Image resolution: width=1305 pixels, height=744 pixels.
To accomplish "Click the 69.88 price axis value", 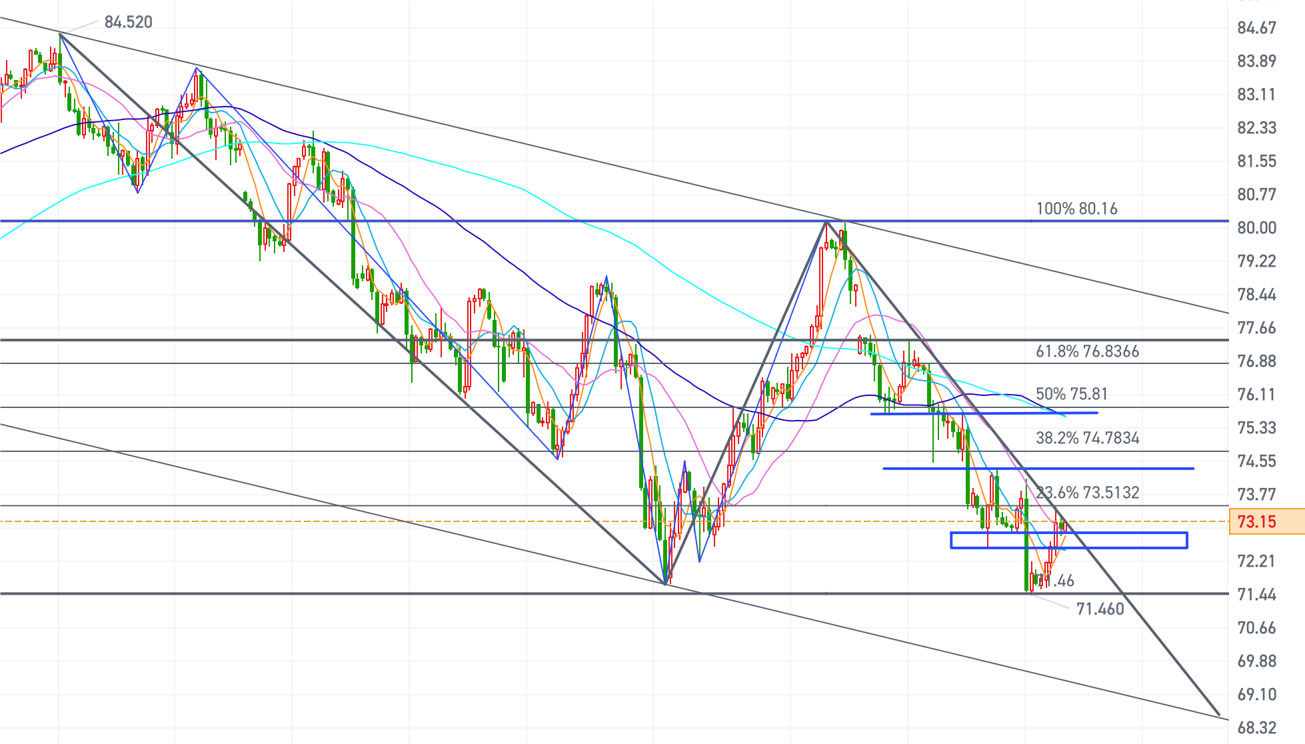I will (x=1256, y=661).
